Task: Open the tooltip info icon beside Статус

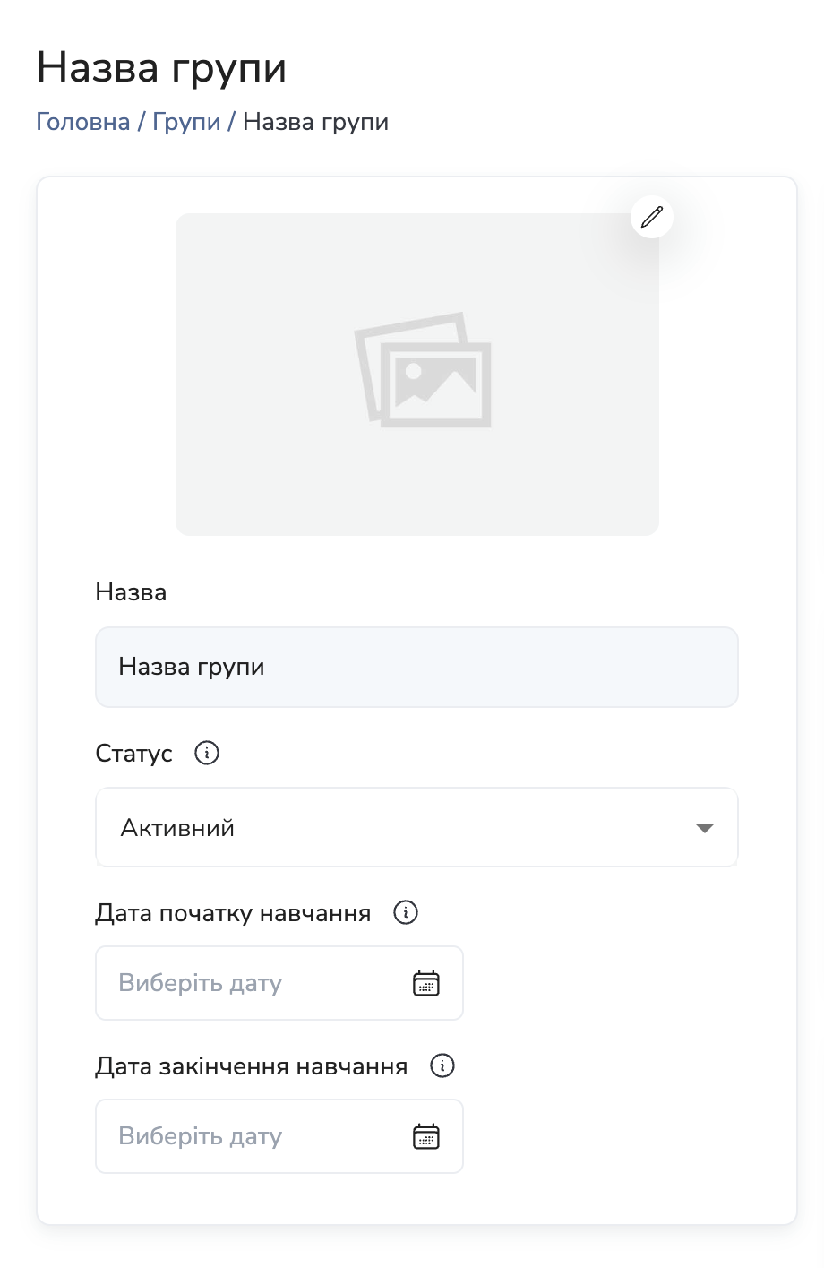Action: coord(207,754)
